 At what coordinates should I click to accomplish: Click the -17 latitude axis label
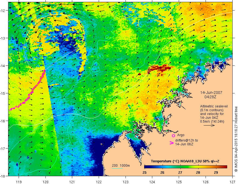click(3, 148)
